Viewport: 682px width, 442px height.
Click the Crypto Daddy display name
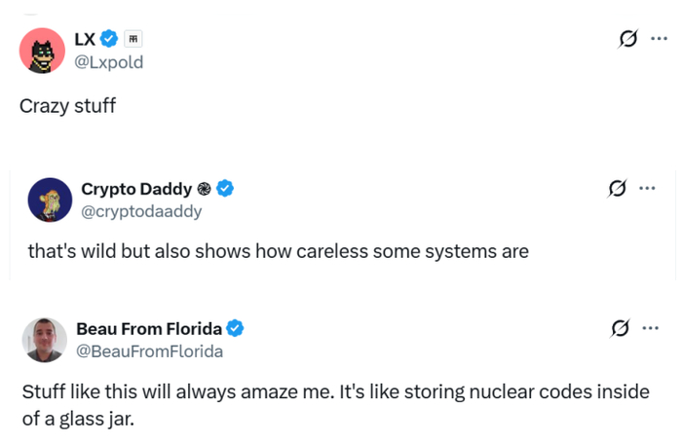tap(136, 188)
